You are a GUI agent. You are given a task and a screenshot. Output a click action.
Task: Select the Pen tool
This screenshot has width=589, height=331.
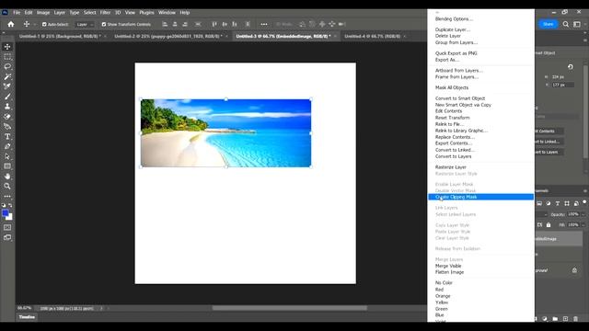coord(7,146)
